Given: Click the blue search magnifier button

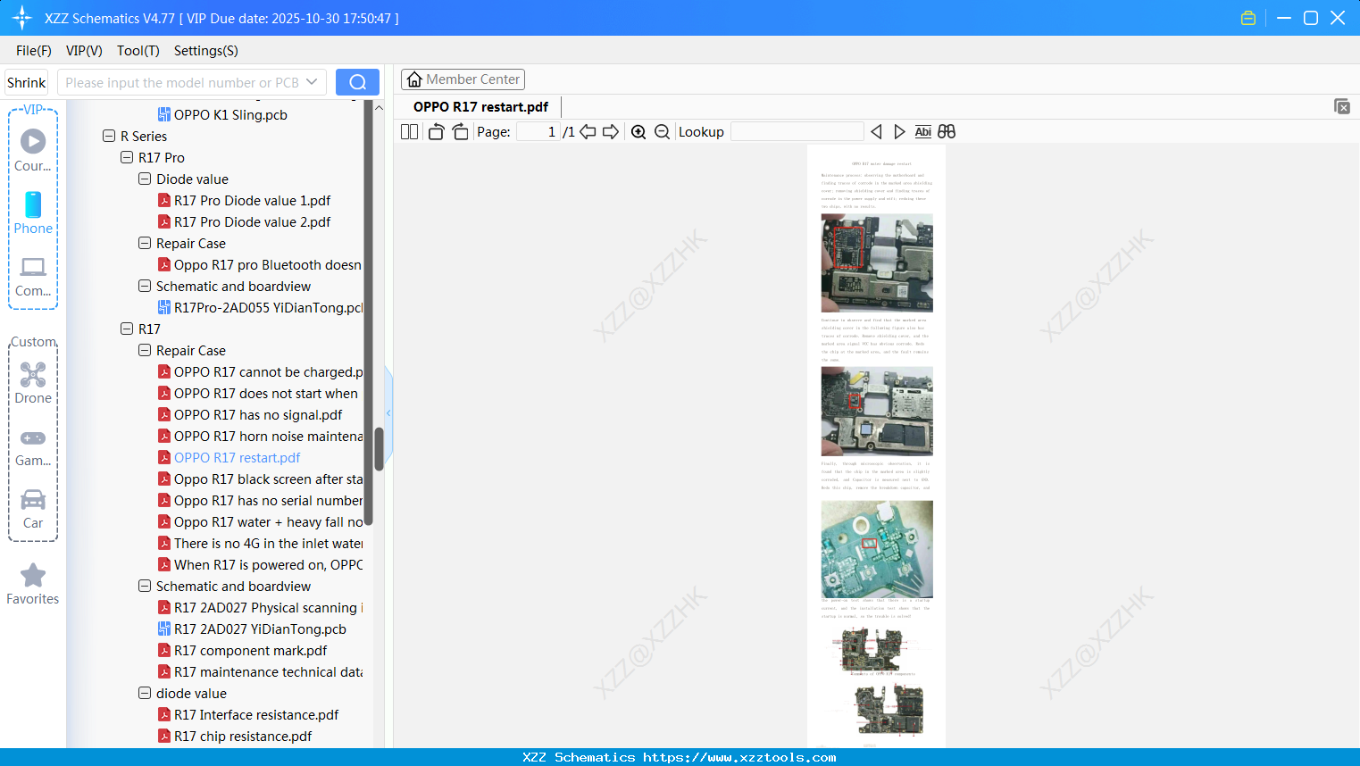Looking at the screenshot, I should point(357,81).
